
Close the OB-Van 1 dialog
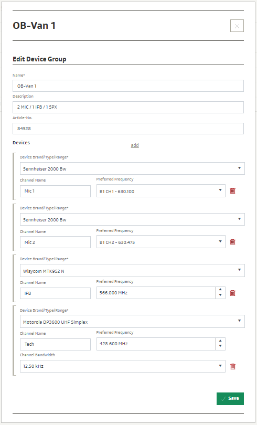[237, 26]
